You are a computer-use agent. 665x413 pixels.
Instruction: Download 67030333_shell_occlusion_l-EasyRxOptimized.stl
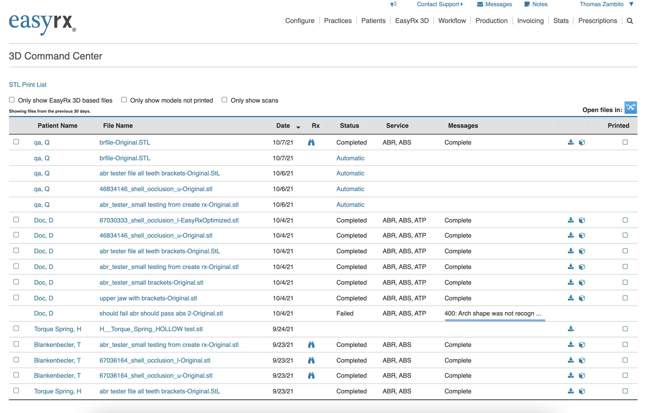(x=571, y=220)
